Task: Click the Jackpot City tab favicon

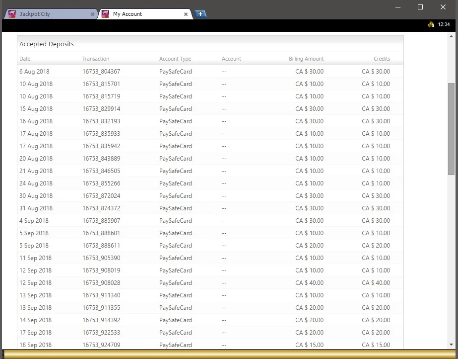Action: (x=12, y=14)
